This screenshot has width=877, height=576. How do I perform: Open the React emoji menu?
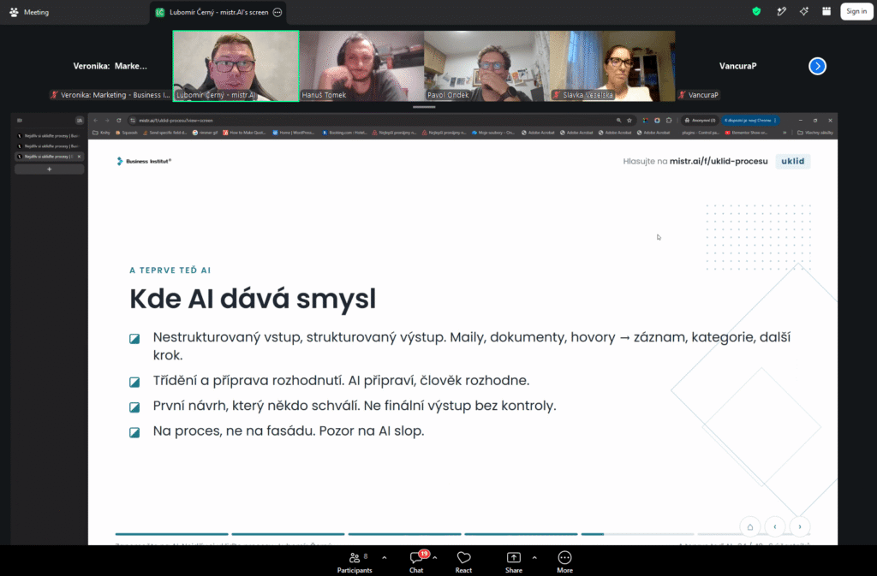click(x=463, y=562)
